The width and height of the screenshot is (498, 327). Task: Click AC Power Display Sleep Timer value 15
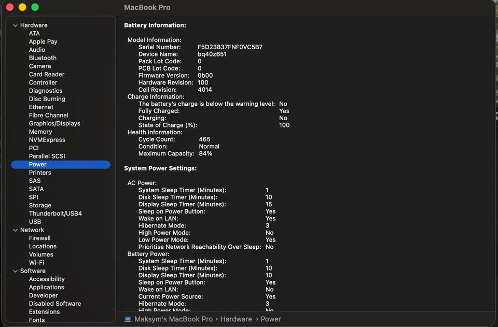click(x=269, y=205)
